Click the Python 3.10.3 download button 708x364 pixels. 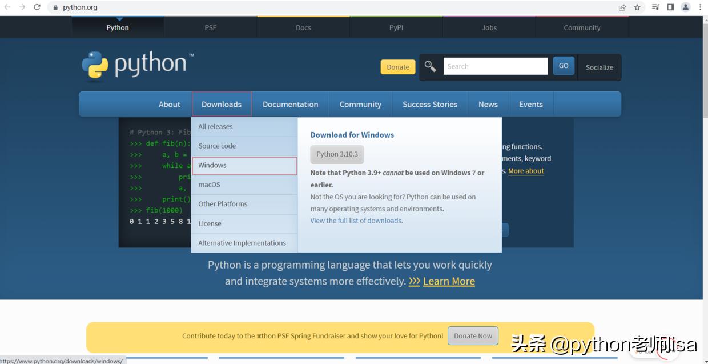click(x=337, y=154)
